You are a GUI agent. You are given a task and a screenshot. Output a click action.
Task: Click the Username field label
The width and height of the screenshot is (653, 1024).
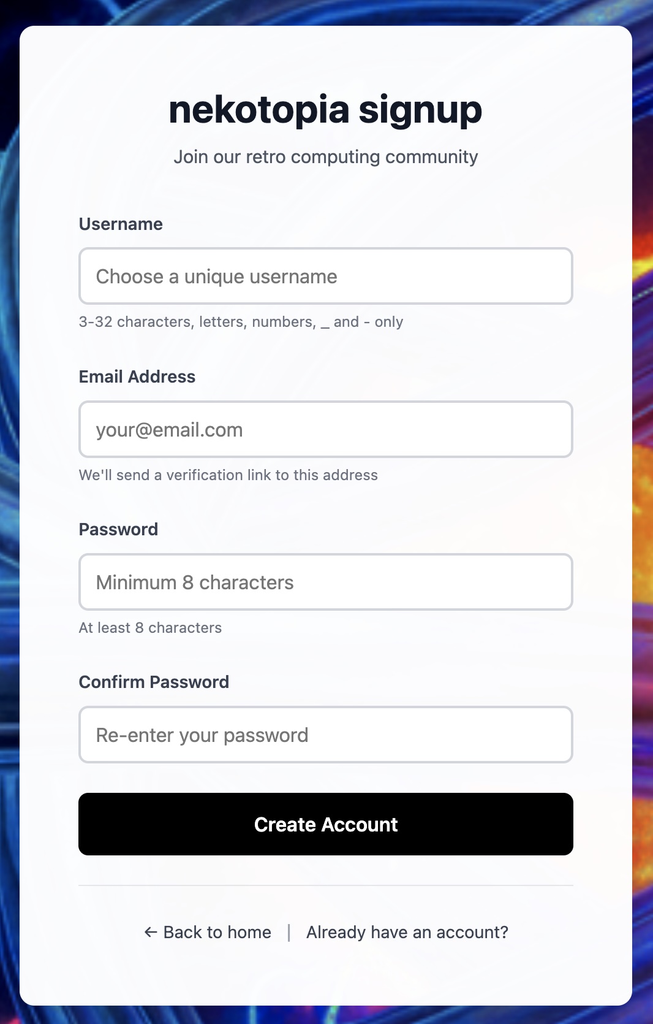[x=121, y=224]
